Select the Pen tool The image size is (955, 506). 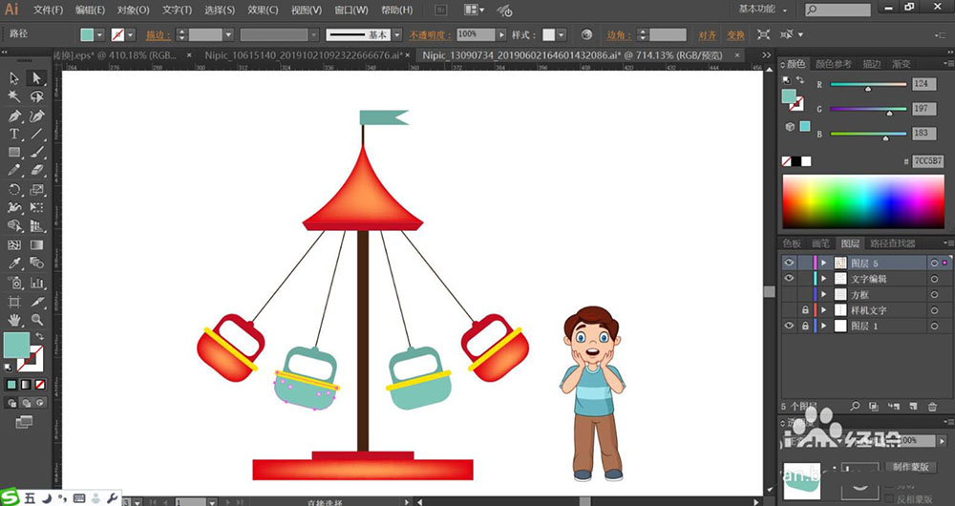point(14,116)
